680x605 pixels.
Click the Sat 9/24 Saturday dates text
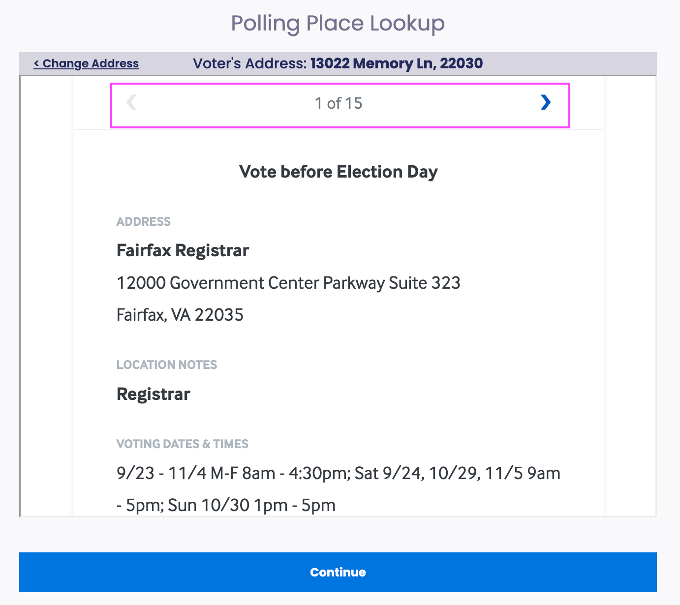coord(388,473)
